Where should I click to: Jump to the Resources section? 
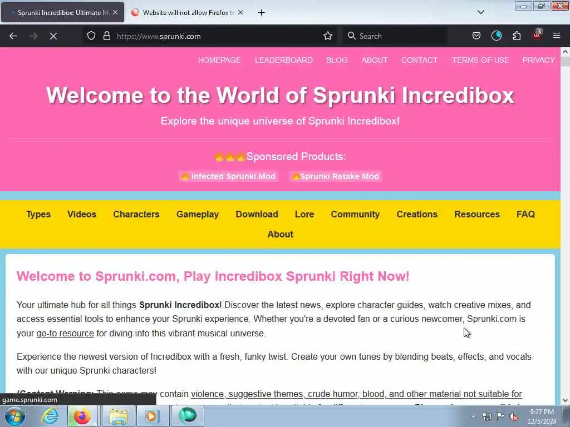tap(477, 214)
